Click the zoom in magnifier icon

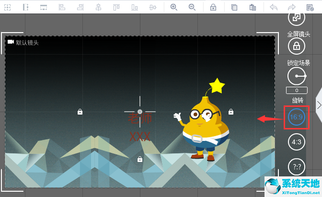[173, 7]
